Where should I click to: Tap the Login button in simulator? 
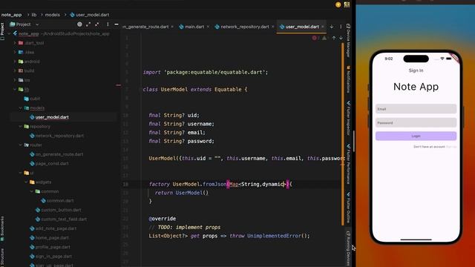tap(416, 136)
